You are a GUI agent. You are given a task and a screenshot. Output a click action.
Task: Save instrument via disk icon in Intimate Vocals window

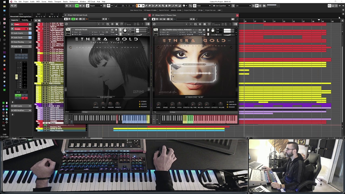coord(108,24)
